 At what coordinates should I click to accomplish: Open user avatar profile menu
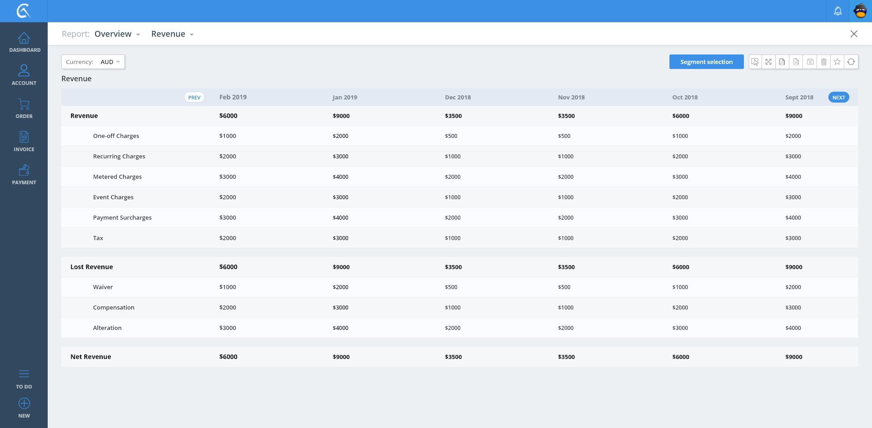(860, 11)
